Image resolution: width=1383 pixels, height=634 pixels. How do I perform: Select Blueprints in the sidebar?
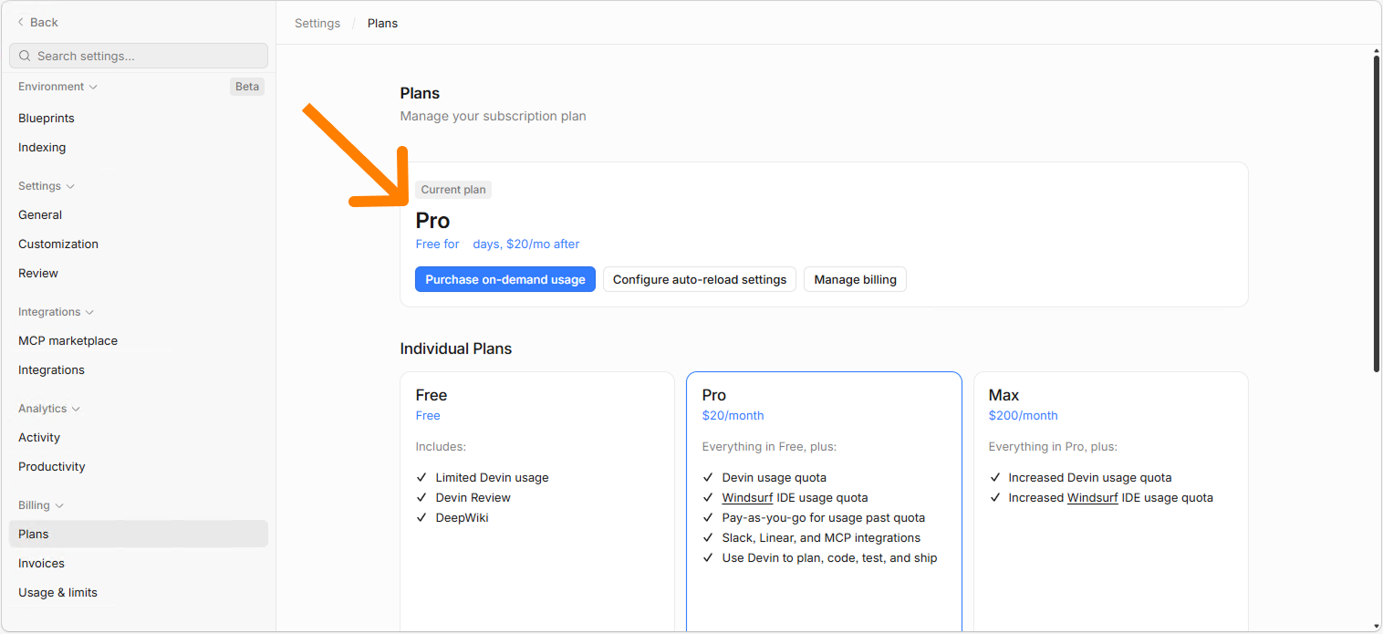coord(46,118)
